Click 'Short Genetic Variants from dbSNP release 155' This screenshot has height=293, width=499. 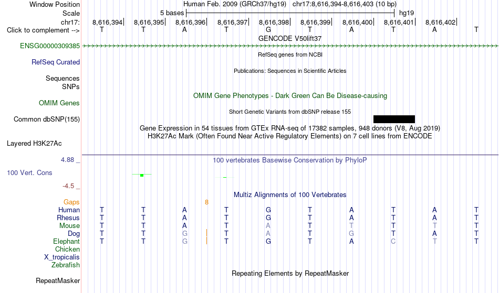tap(290, 112)
